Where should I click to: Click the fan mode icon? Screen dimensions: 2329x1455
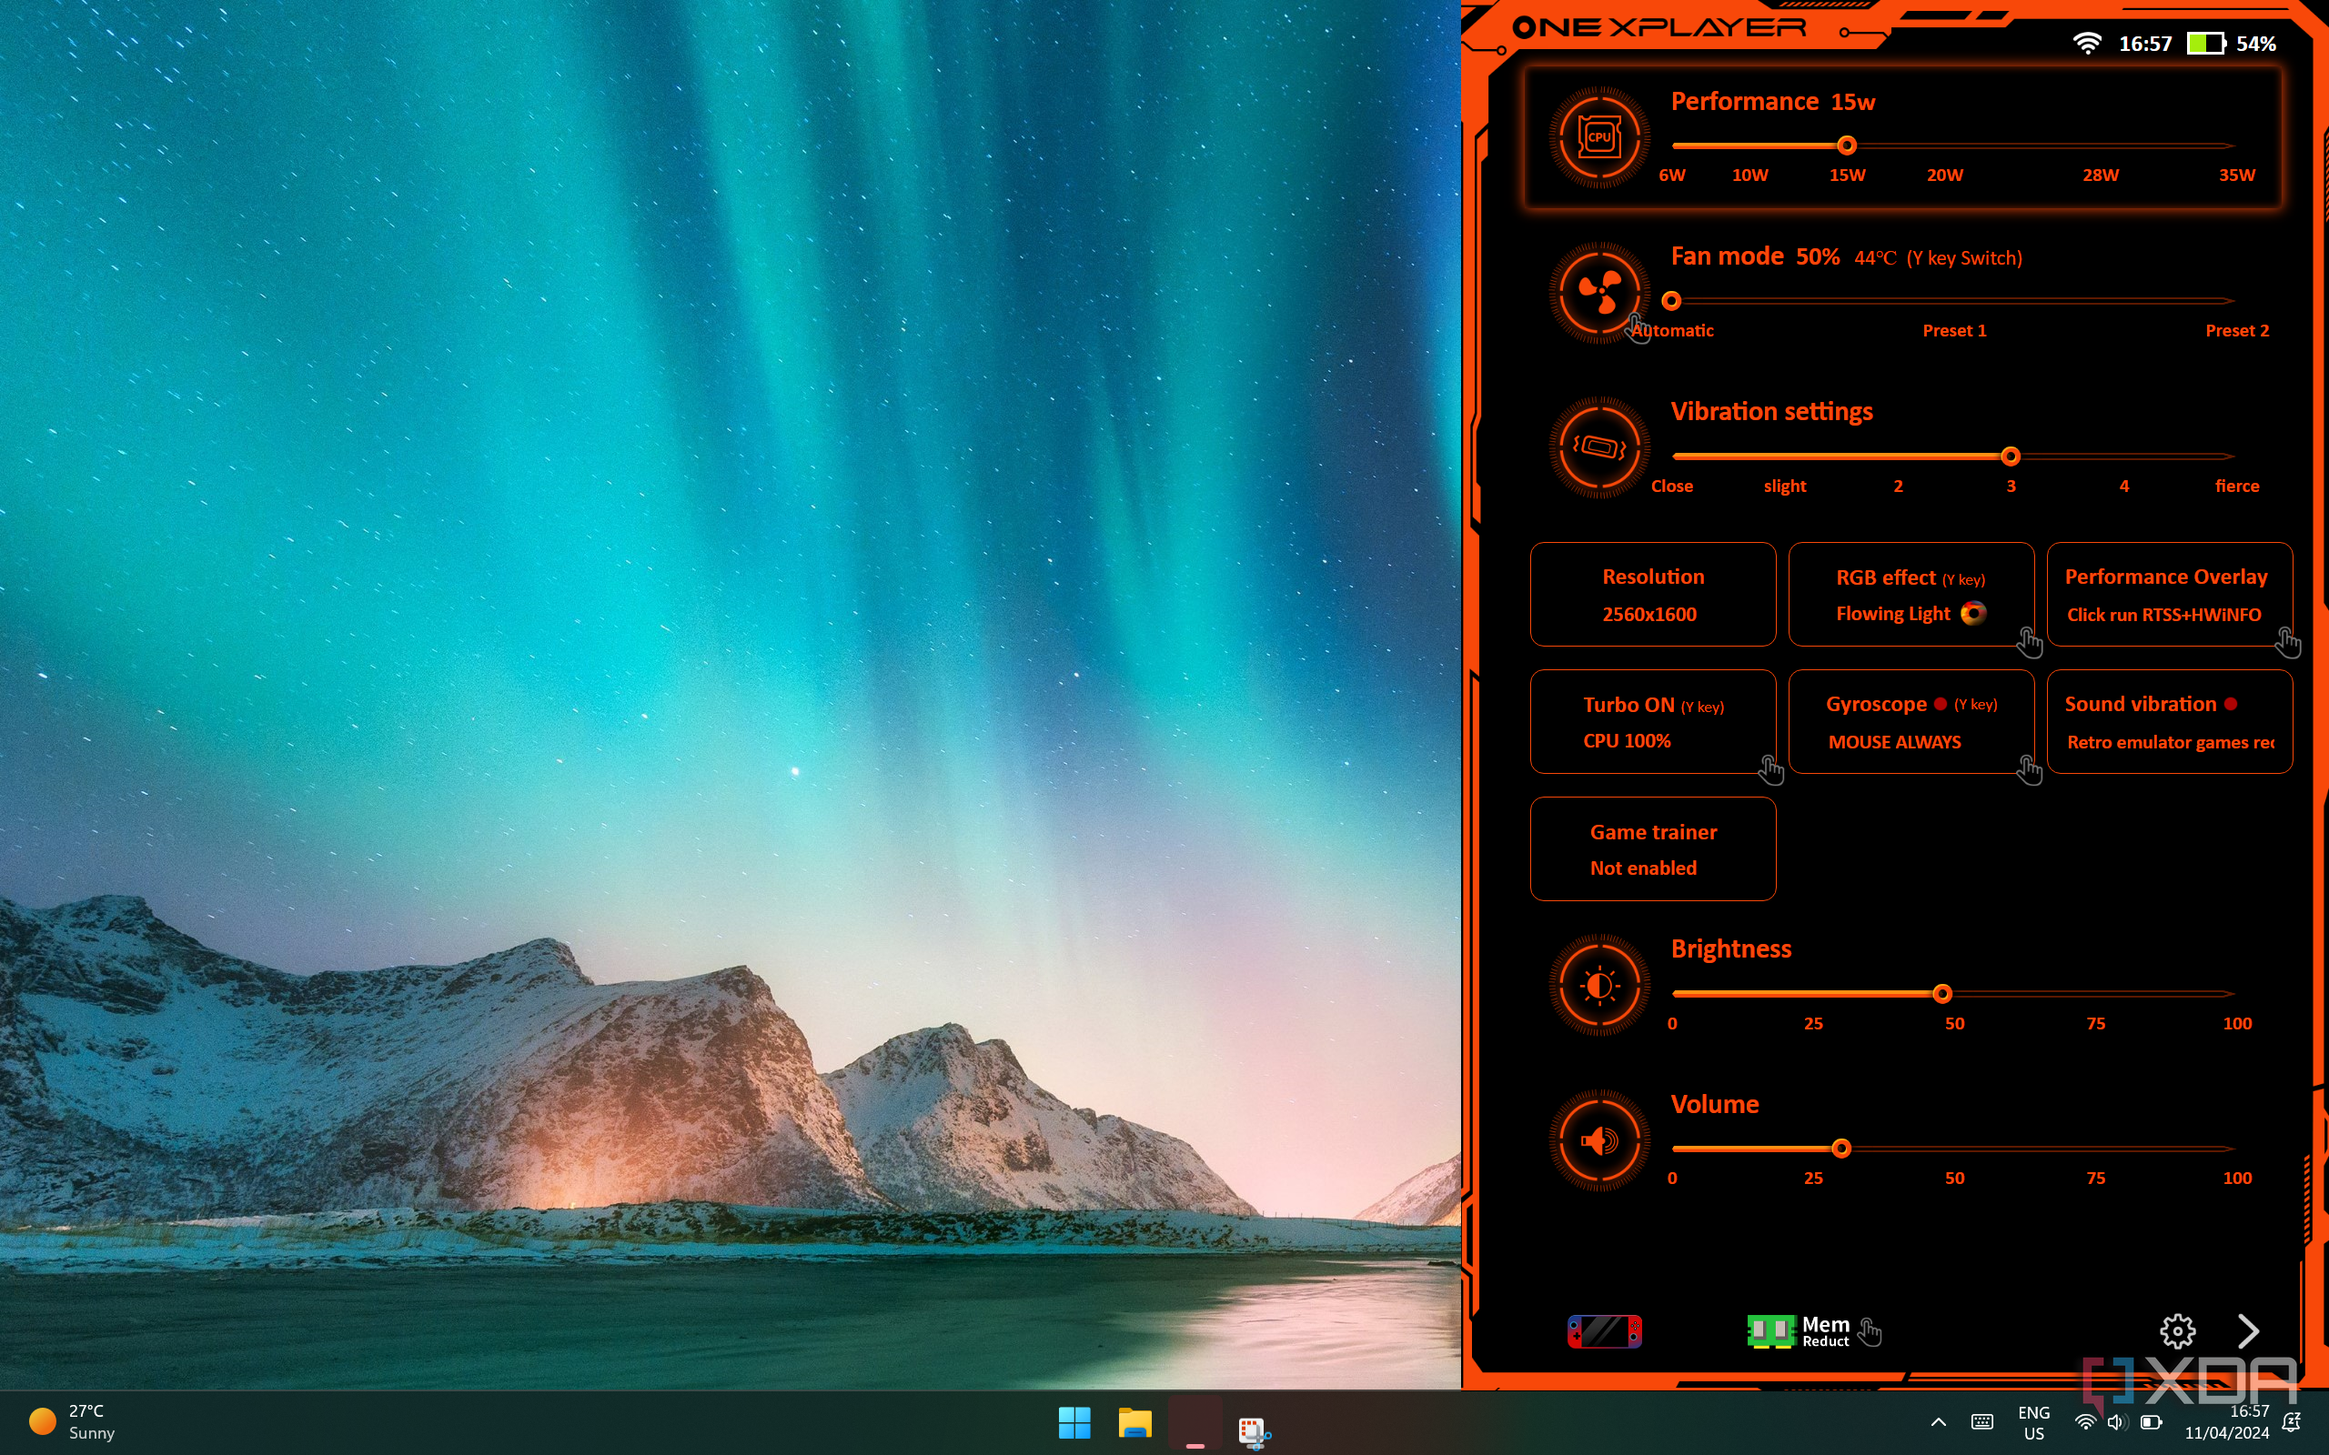pos(1598,293)
